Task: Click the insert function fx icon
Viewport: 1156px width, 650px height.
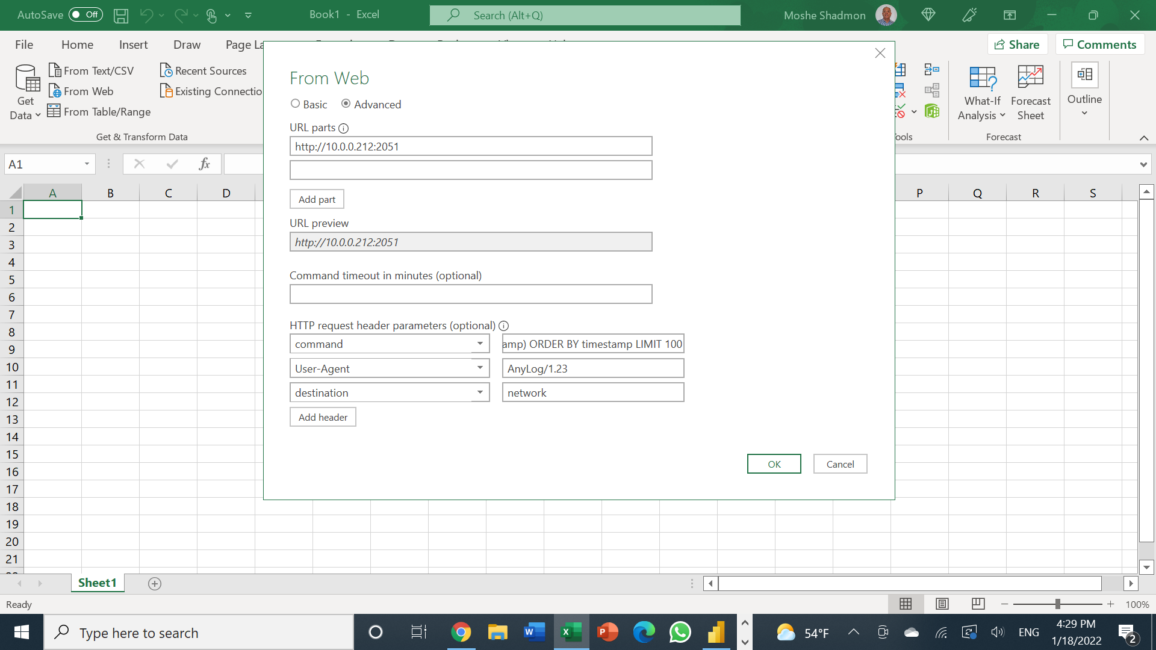Action: (x=205, y=164)
